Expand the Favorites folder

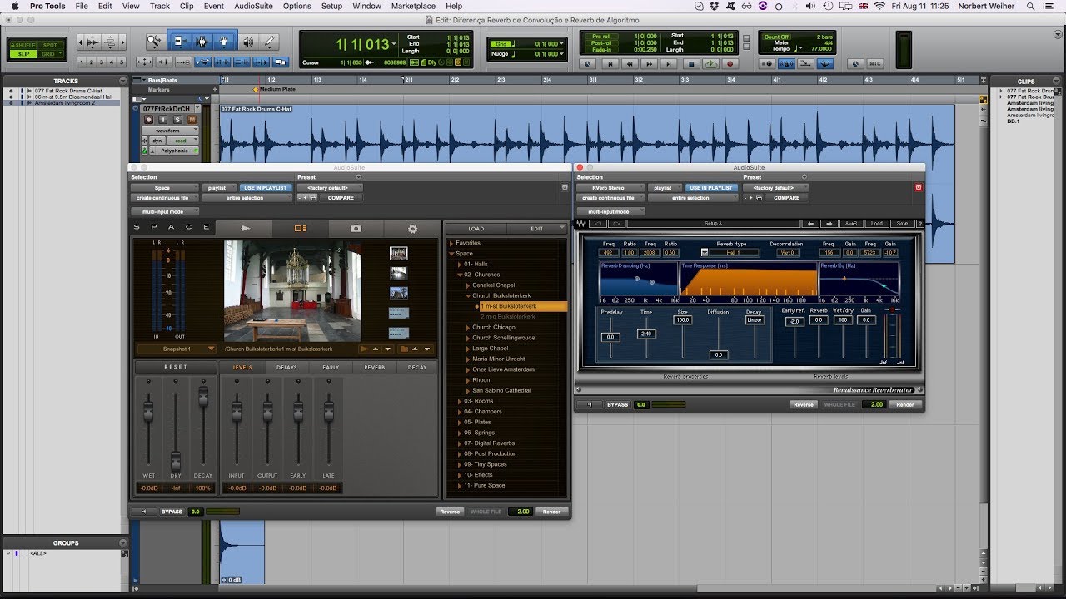pos(451,243)
